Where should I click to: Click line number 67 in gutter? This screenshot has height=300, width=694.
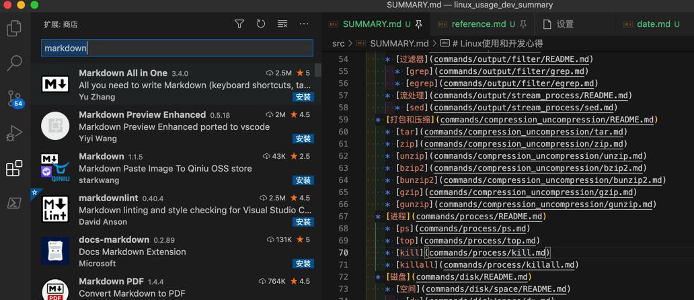pos(343,217)
